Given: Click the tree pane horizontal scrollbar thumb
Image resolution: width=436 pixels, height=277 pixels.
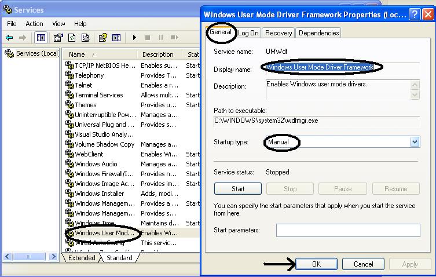Looking at the screenshot, I should point(29,256).
